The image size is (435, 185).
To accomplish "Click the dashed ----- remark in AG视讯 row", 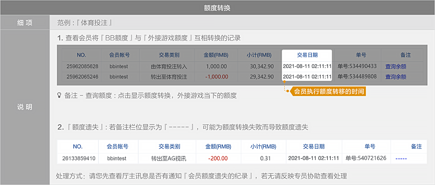I will pos(401,159).
